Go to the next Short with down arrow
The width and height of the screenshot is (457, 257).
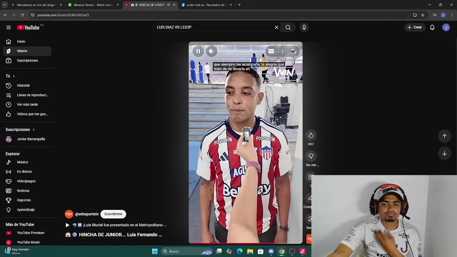[445, 153]
